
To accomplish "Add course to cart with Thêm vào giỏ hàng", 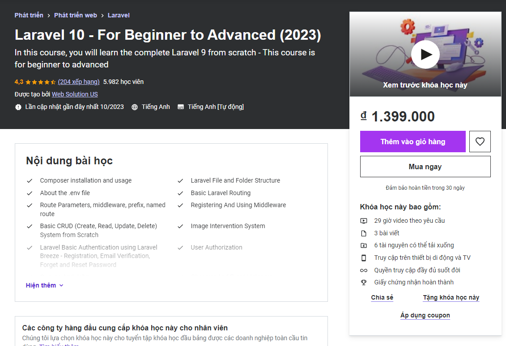I will (x=412, y=141).
